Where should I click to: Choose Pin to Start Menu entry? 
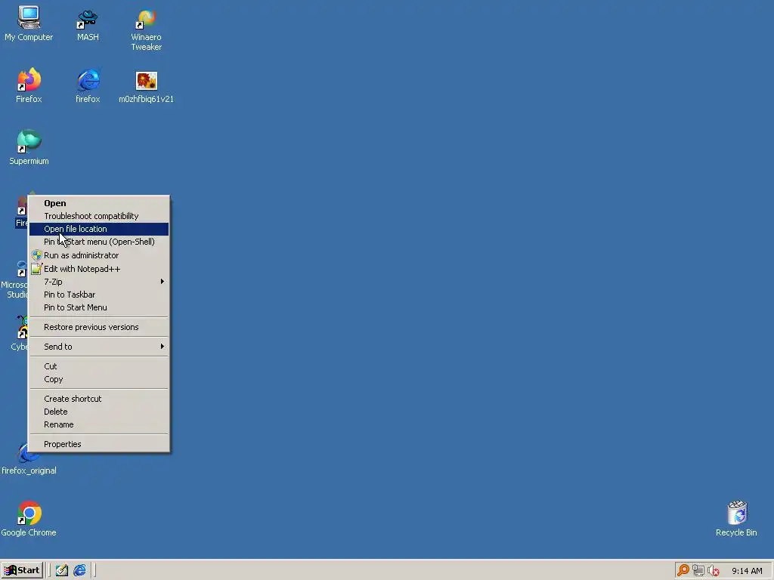[99, 307]
